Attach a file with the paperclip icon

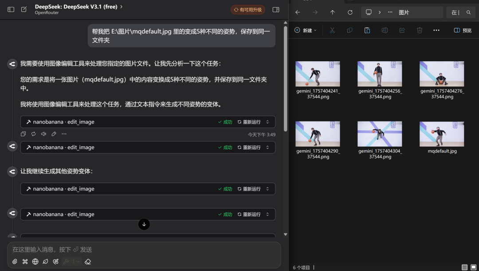point(15,262)
